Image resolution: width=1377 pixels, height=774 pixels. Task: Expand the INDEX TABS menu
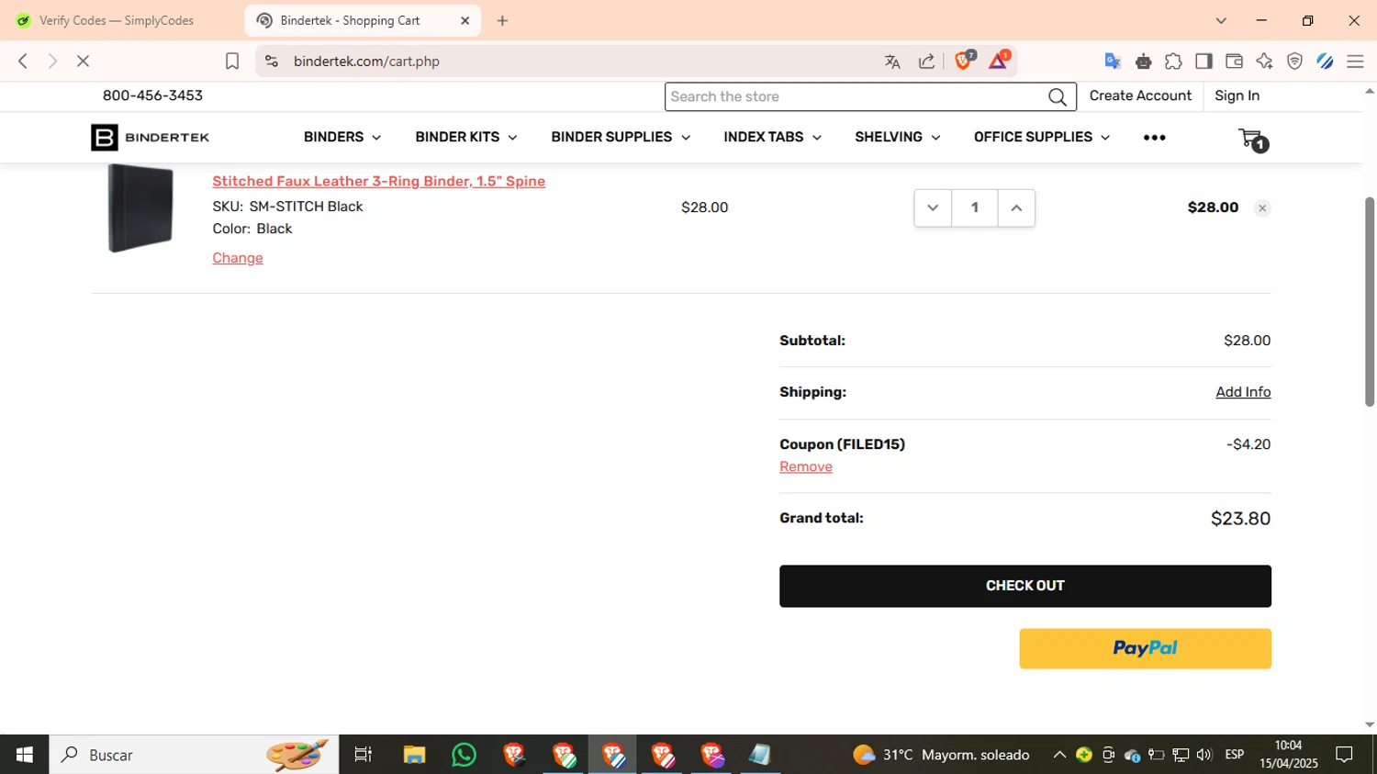[772, 137]
